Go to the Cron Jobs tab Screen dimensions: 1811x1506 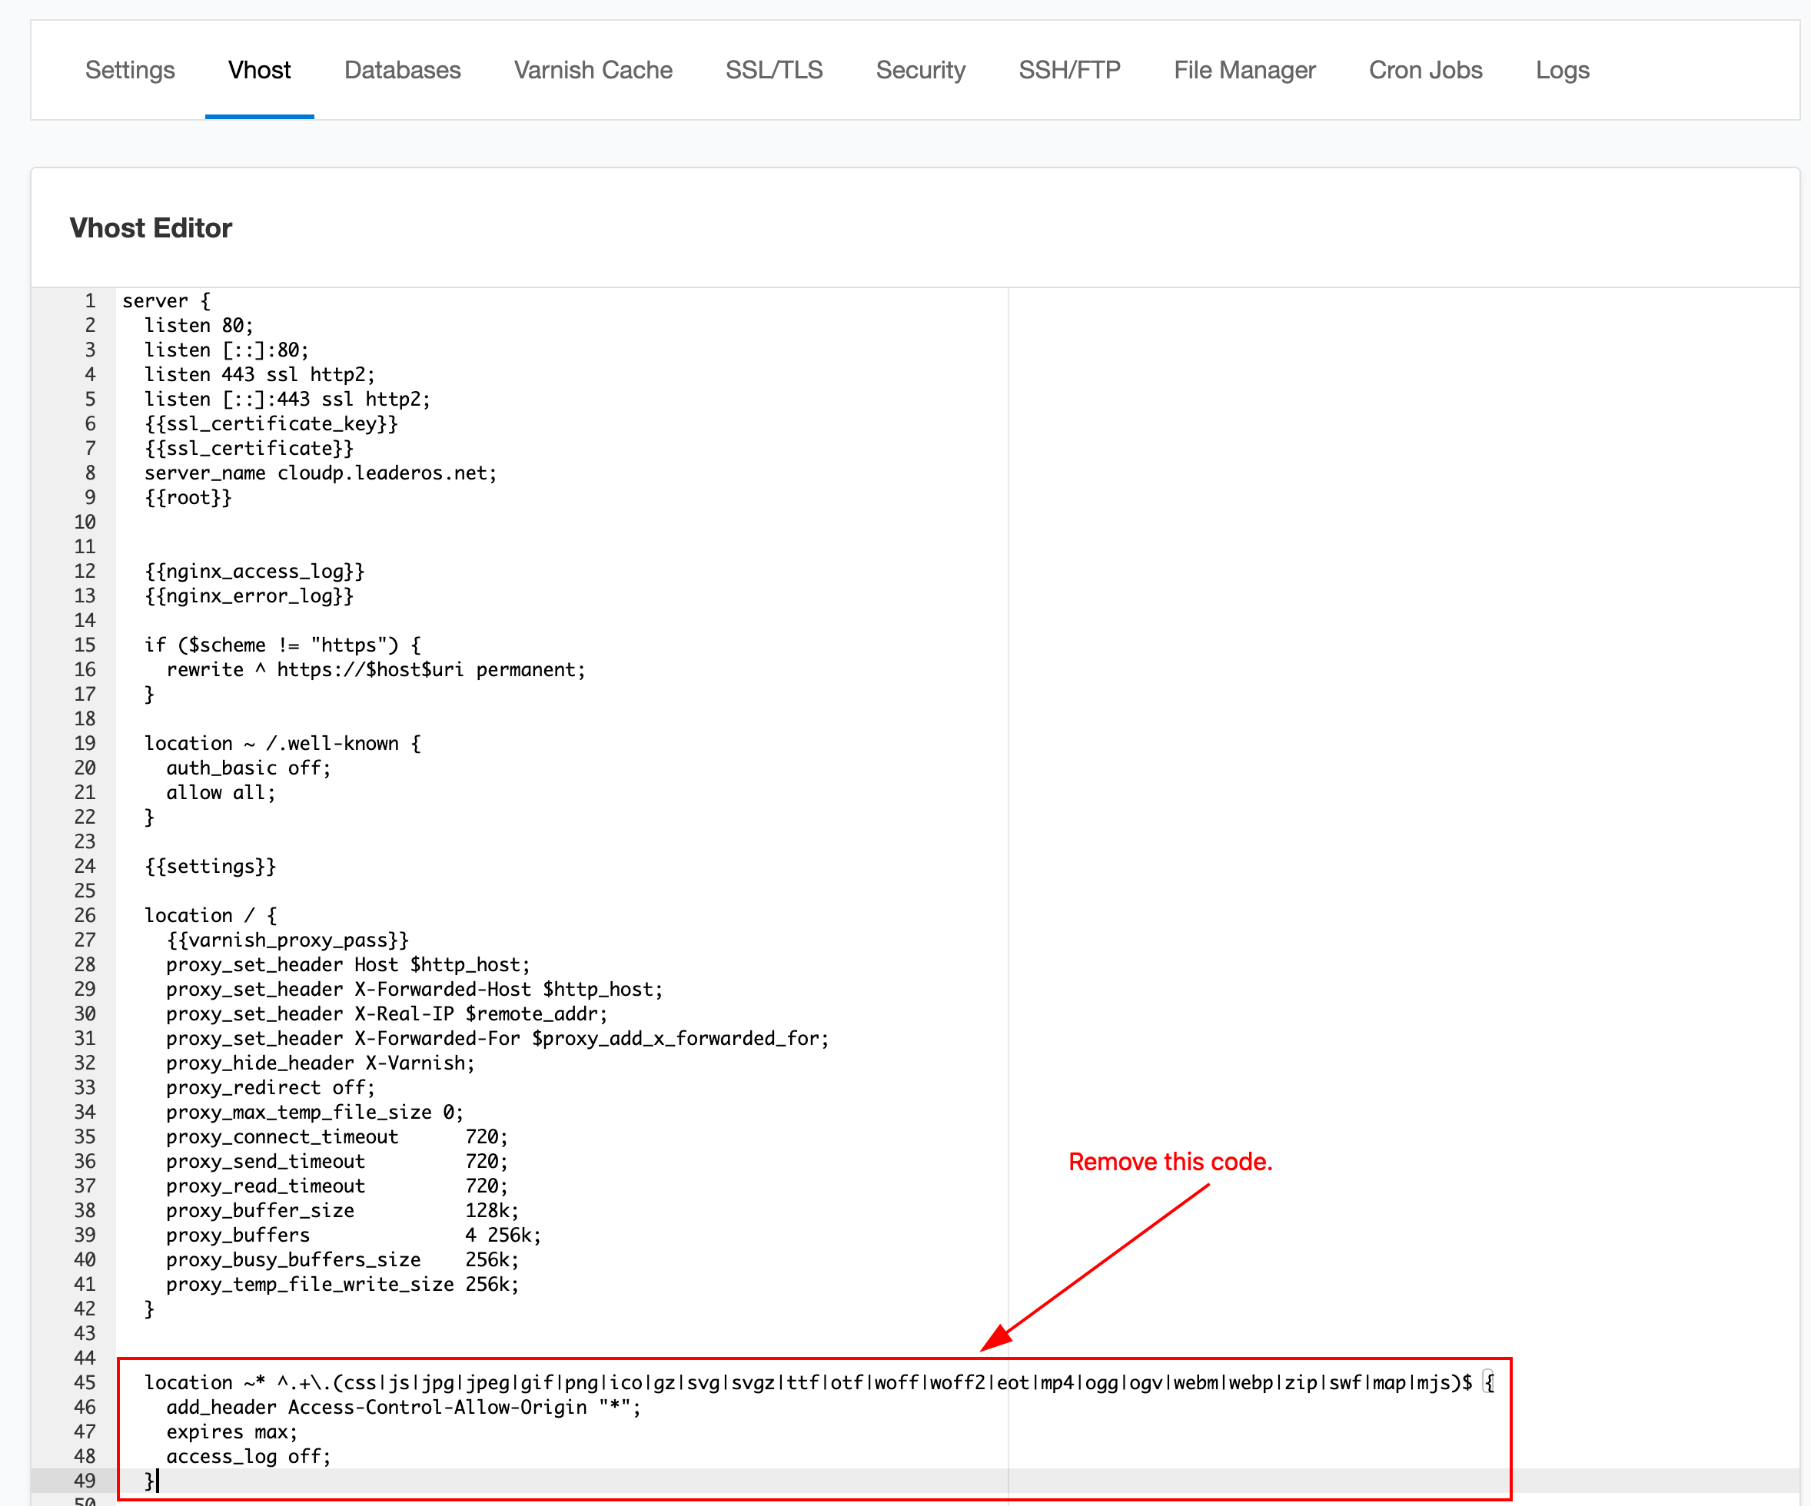pyautogui.click(x=1424, y=70)
